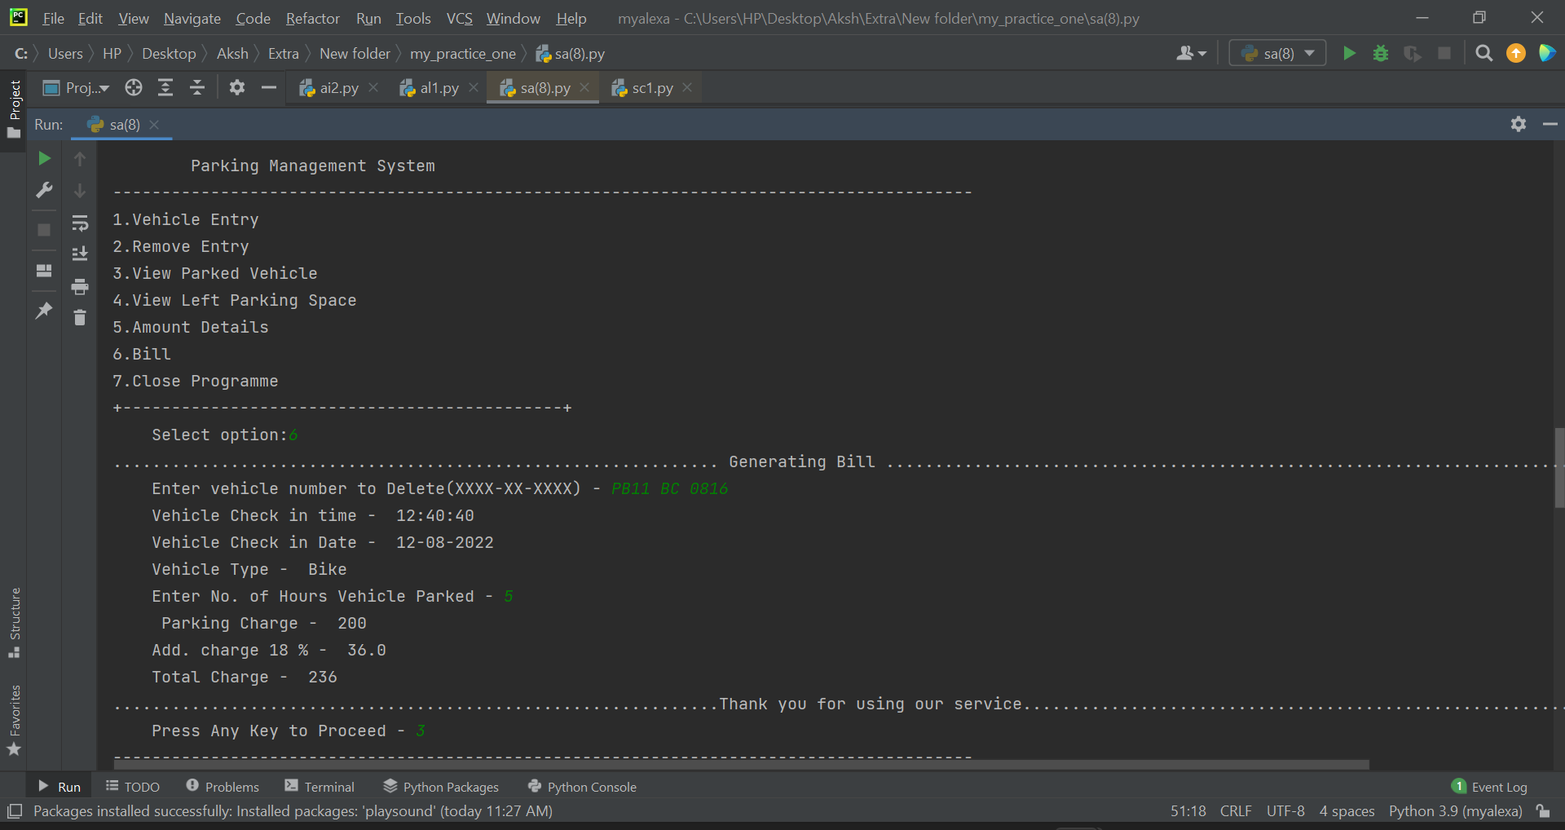
Task: Toggle scroll to end in Run console
Action: (x=80, y=254)
